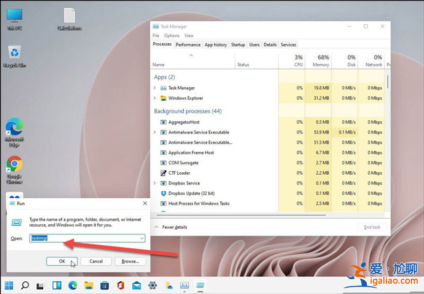
Task: Open Settings from the taskbar
Action: pos(152,285)
